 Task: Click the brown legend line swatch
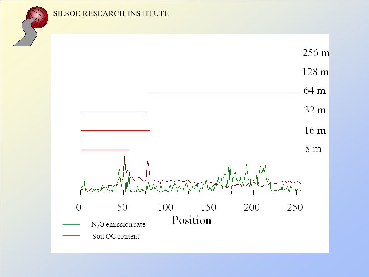pos(71,235)
